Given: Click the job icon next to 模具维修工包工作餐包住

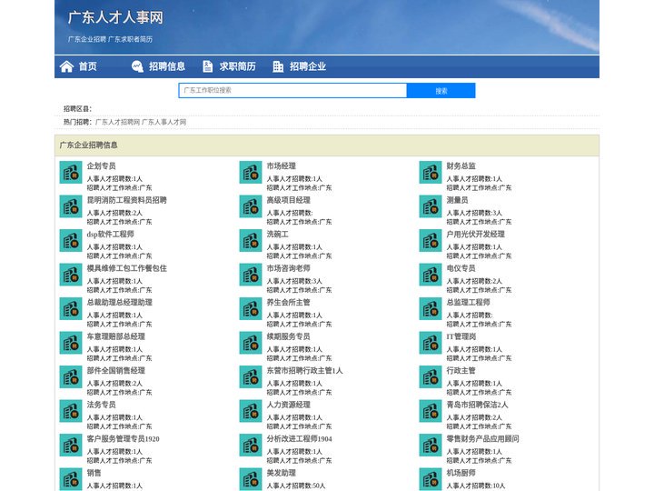Looking at the screenshot, I should click(x=71, y=275).
